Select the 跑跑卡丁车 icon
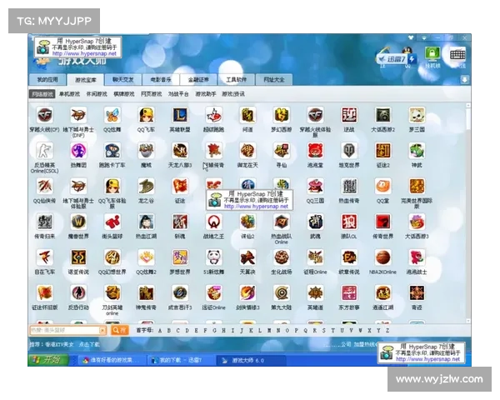 click(112, 151)
